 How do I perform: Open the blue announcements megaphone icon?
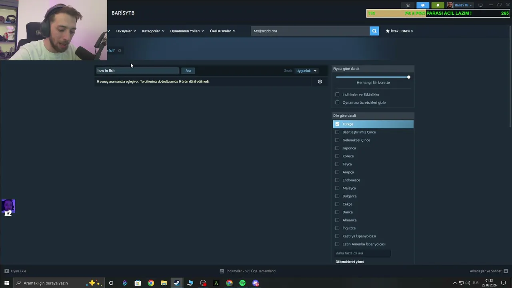coord(423,5)
